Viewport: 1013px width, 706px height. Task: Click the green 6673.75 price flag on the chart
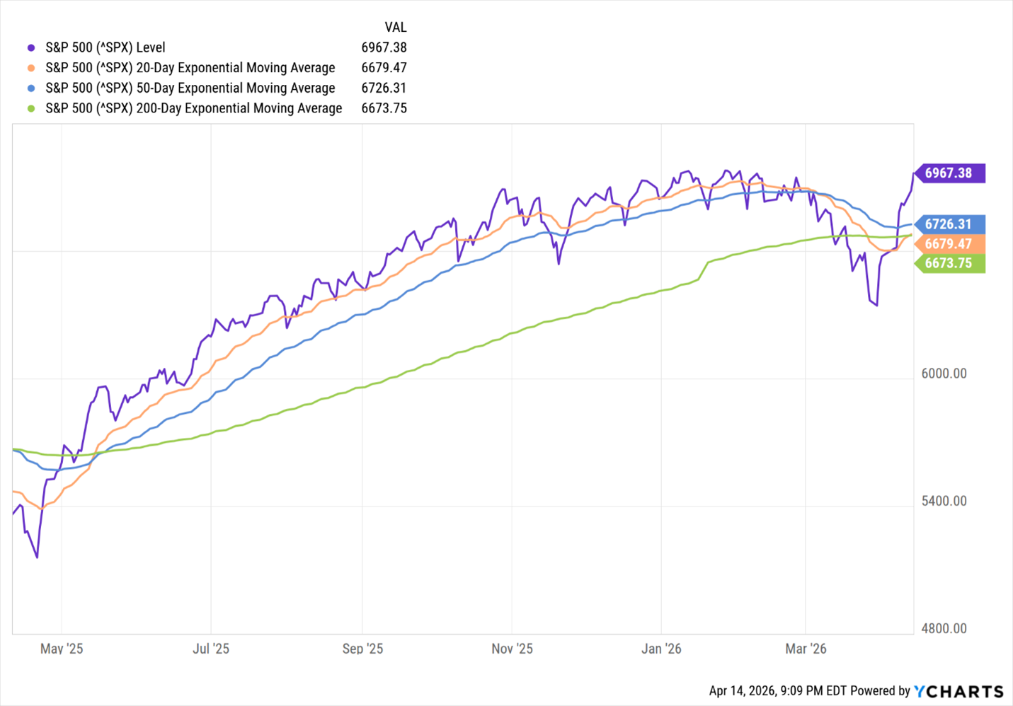(949, 263)
